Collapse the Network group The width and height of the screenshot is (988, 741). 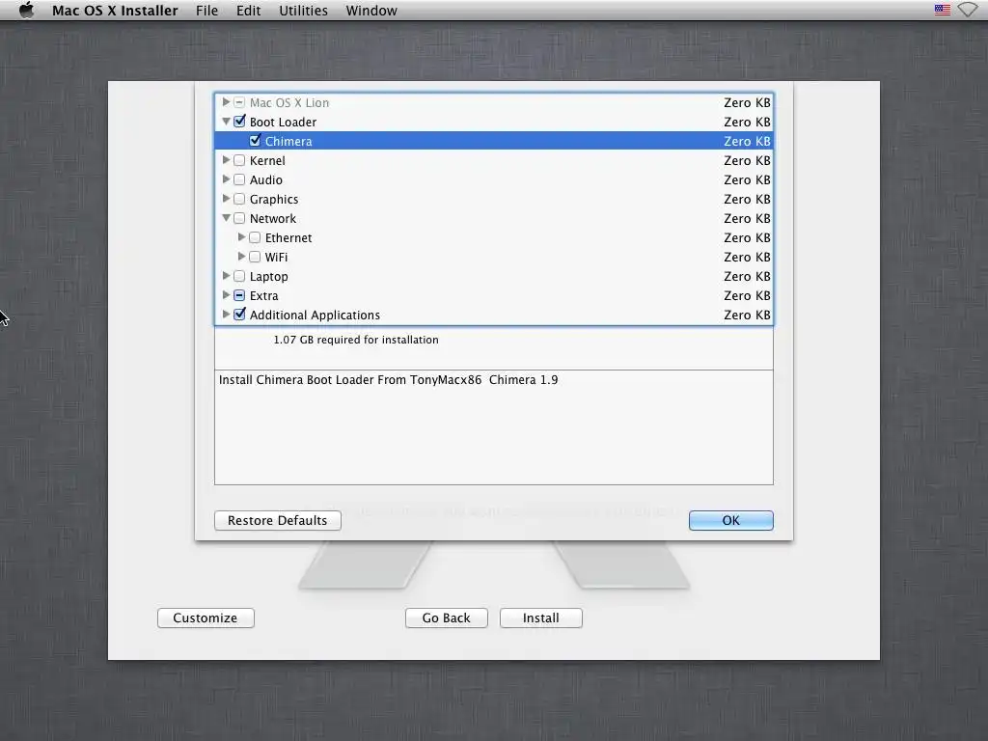[226, 217]
